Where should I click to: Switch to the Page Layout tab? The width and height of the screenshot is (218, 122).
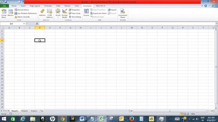point(35,6)
